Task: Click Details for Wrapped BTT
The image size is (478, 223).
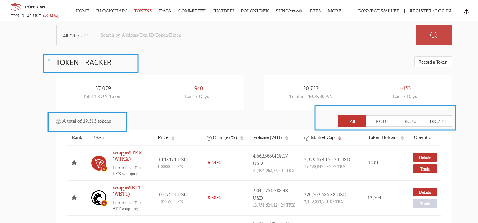Action: click(x=425, y=192)
